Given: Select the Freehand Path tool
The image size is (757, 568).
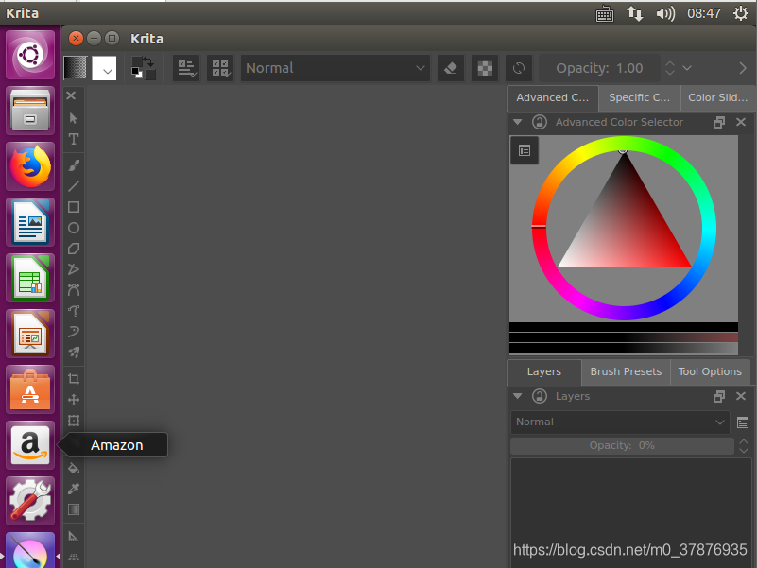Looking at the screenshot, I should click(x=74, y=311).
